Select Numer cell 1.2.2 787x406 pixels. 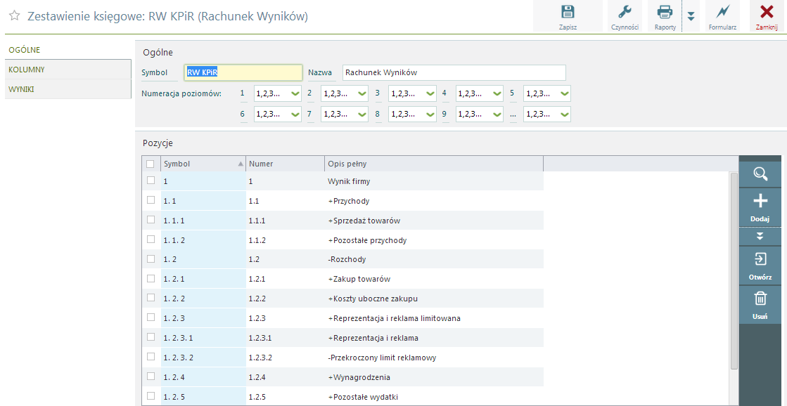285,299
